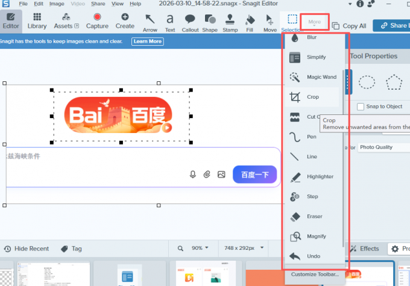410x286 pixels.
Task: Click the More menu scrollbar
Action: point(343,158)
